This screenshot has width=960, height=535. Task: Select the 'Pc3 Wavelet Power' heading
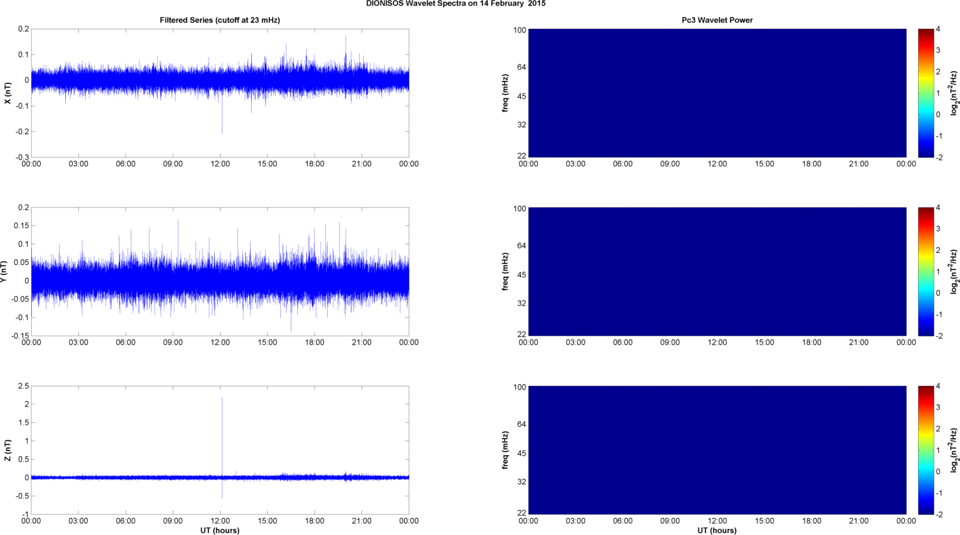[717, 20]
